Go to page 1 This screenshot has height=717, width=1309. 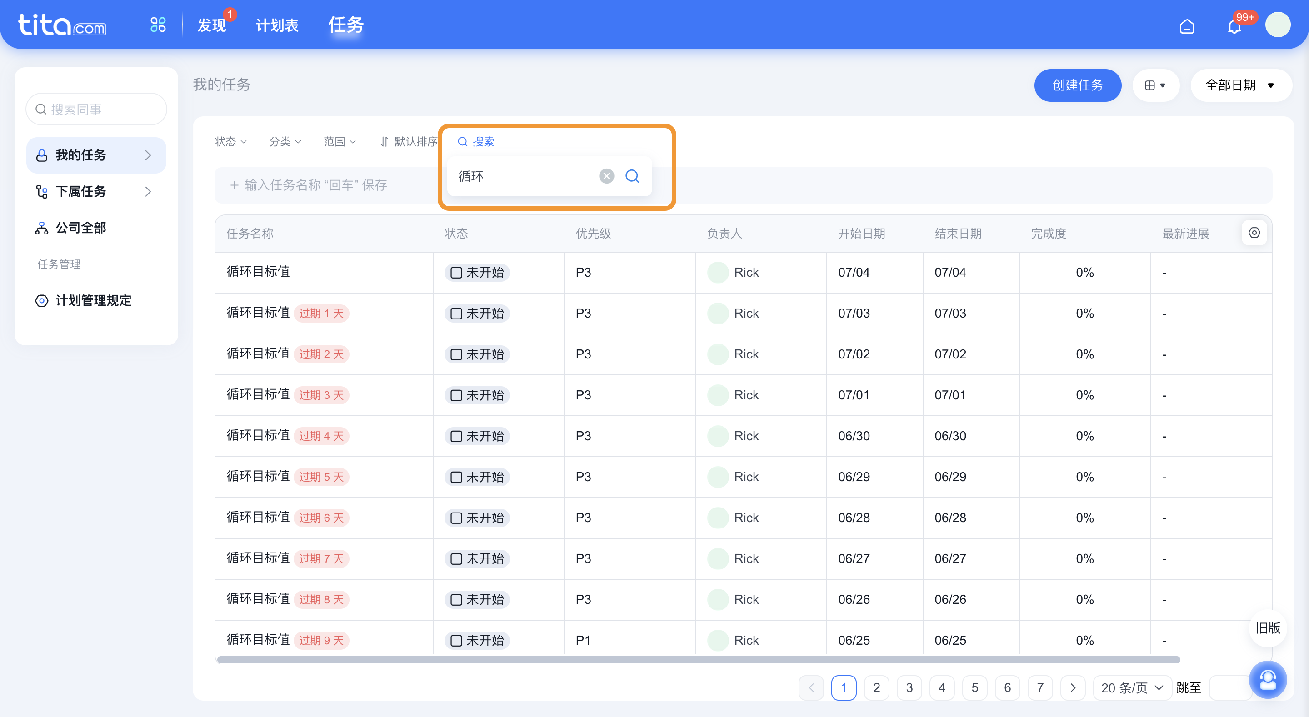[x=844, y=687]
